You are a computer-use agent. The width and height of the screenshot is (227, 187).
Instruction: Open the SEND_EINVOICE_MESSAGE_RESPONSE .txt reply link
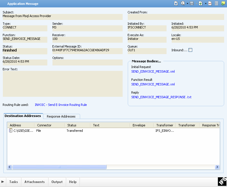coord(161,97)
